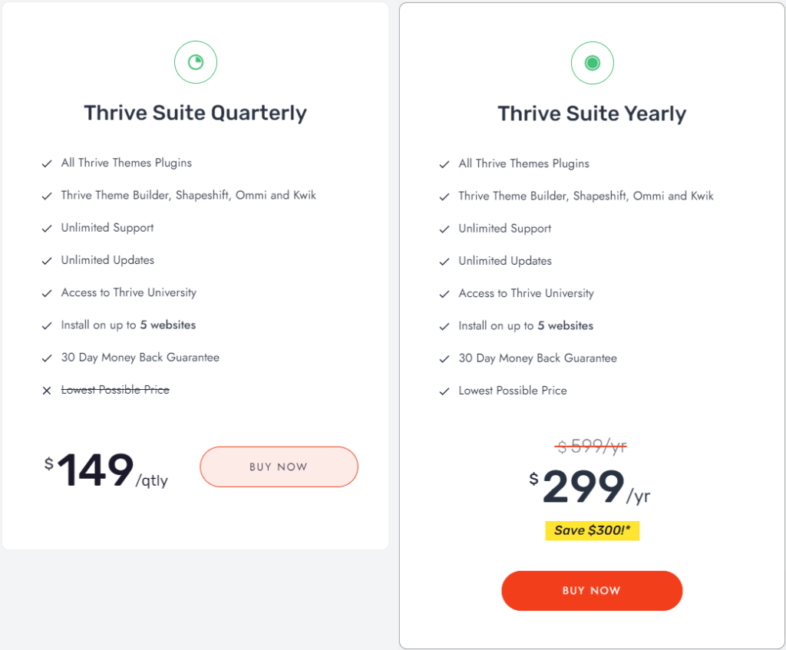
Task: Click the struck-through Lowest Possible Price text
Action: point(115,390)
